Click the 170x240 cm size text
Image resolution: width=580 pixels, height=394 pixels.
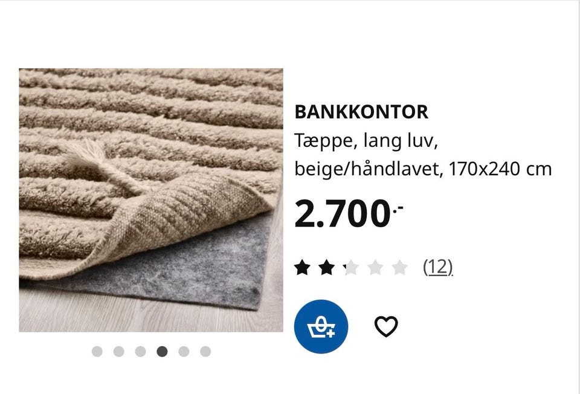[500, 169]
